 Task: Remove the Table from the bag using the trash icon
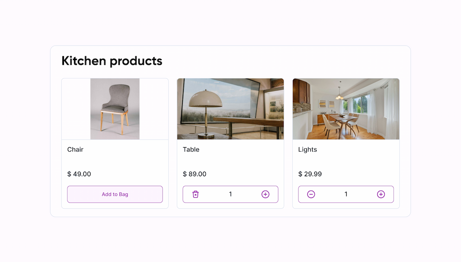tap(195, 194)
